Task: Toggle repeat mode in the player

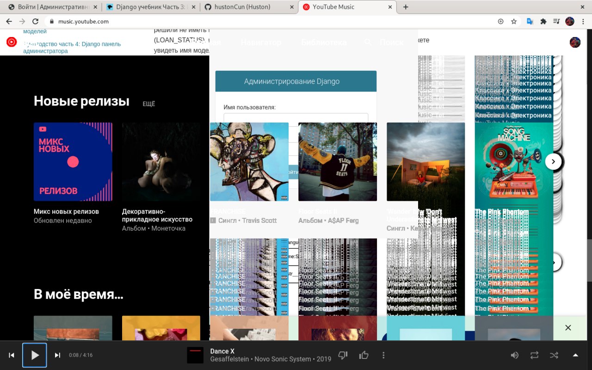Action: 534,355
